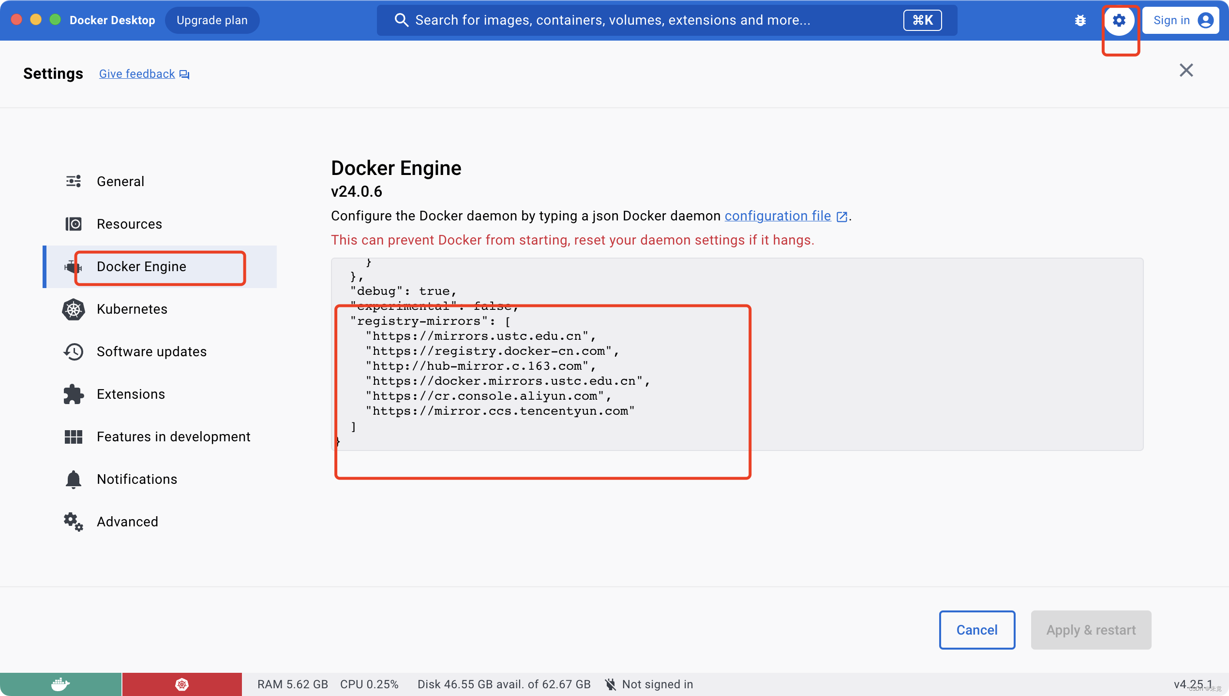Click the hub-mirror.c.163.com mirror line
This screenshot has height=696, width=1229.
(480, 366)
